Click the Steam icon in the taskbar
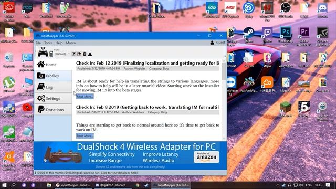The width and height of the screenshot is (336, 189). click(x=146, y=185)
